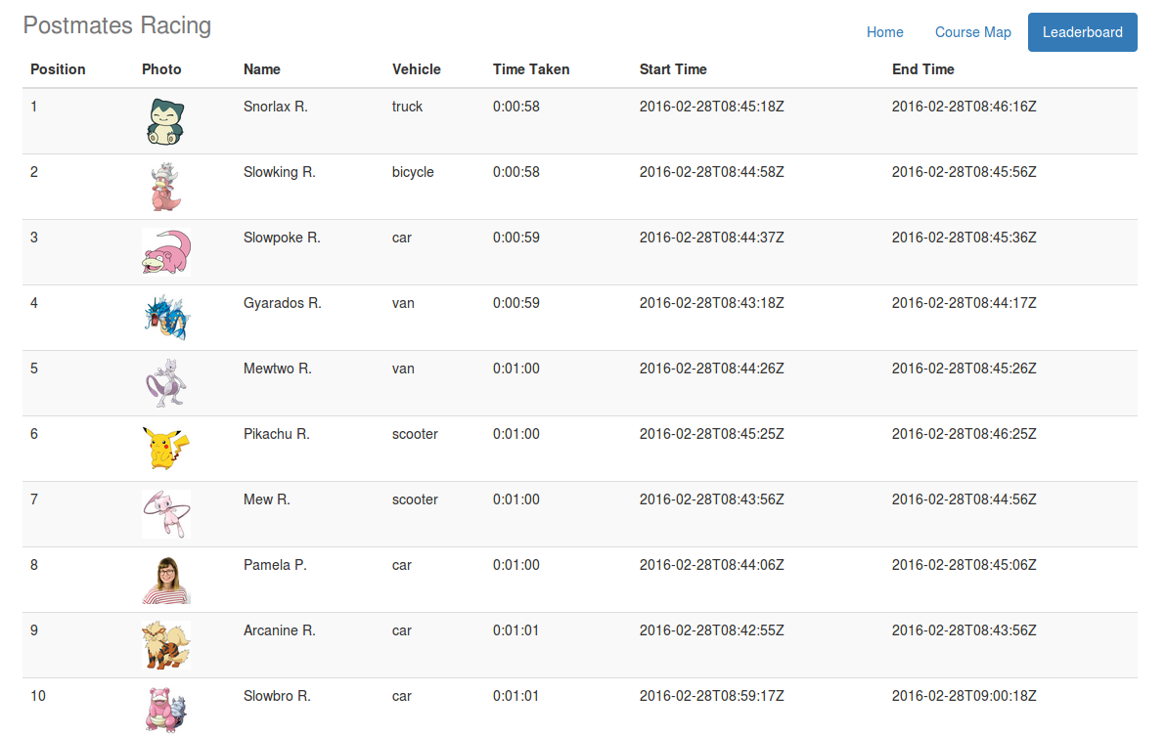Click start time 2016-02-28T08:43:18Z
This screenshot has width=1166, height=737.
[x=712, y=303]
